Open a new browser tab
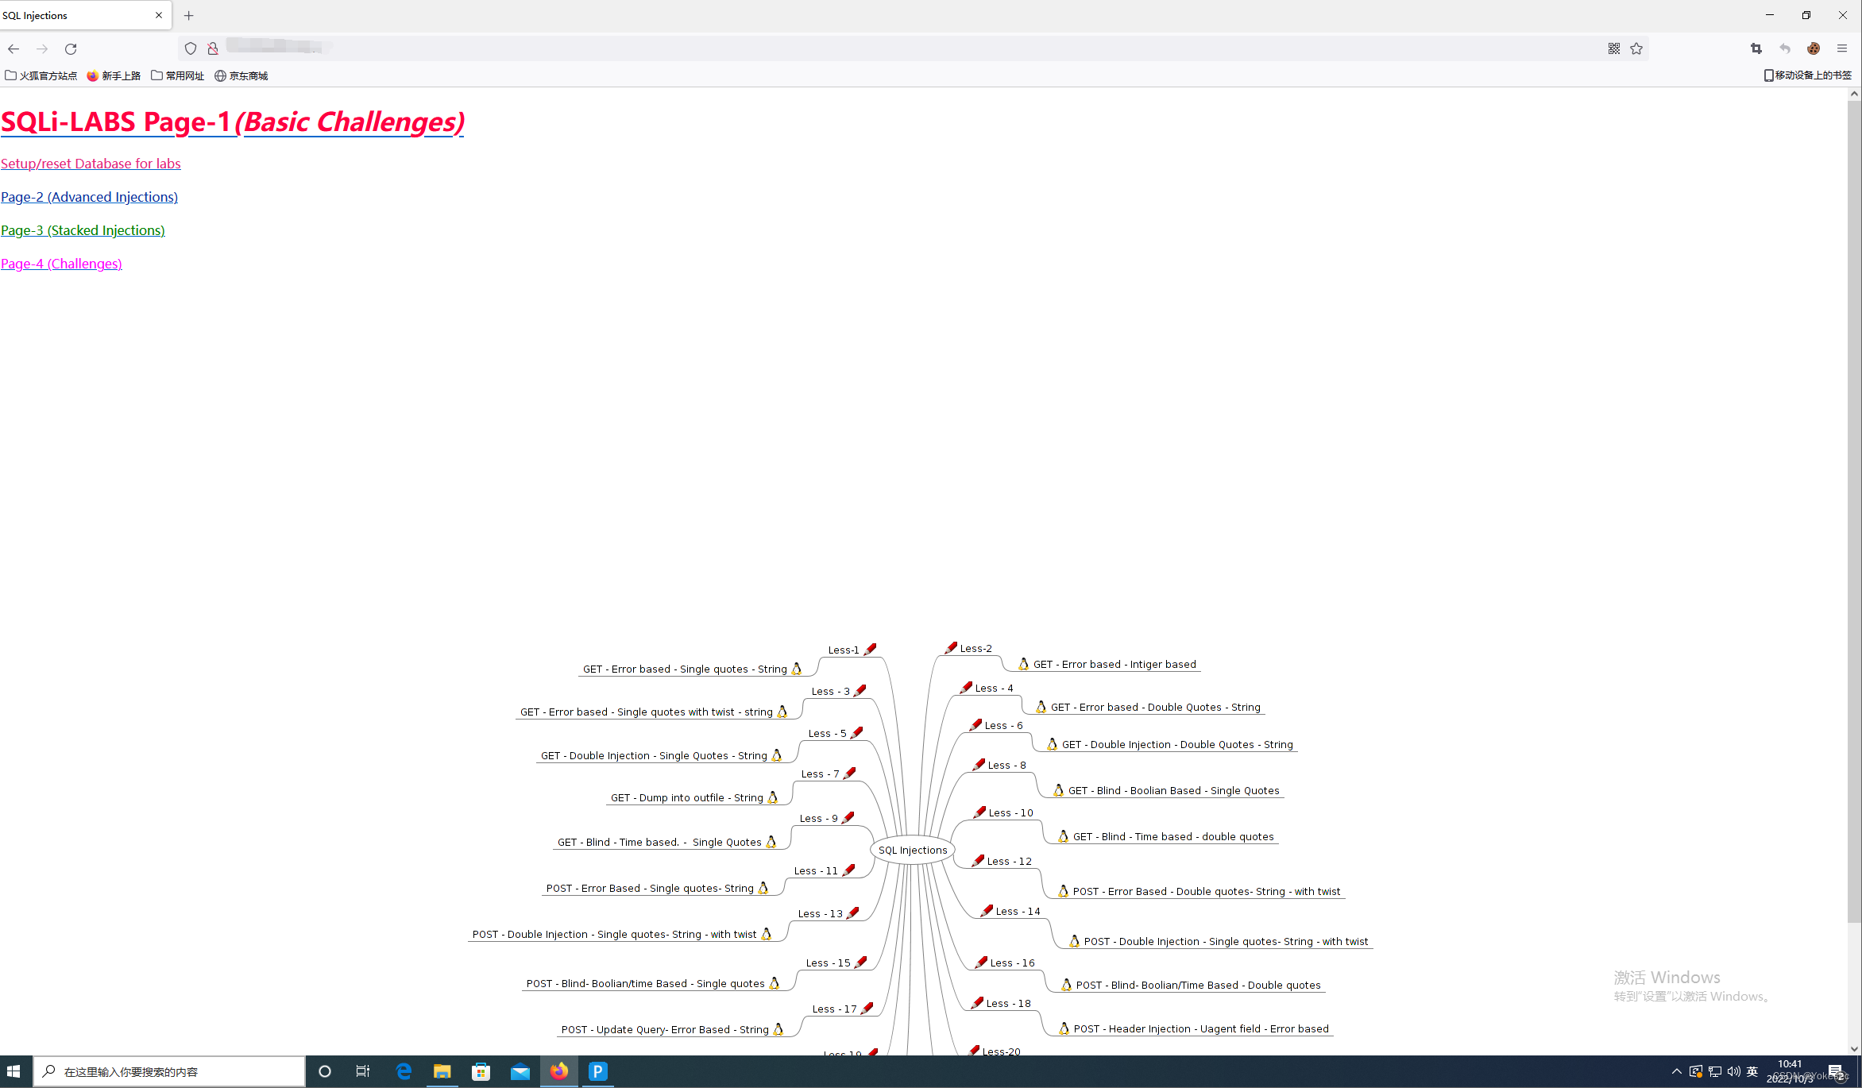This screenshot has width=1862, height=1088. (189, 15)
